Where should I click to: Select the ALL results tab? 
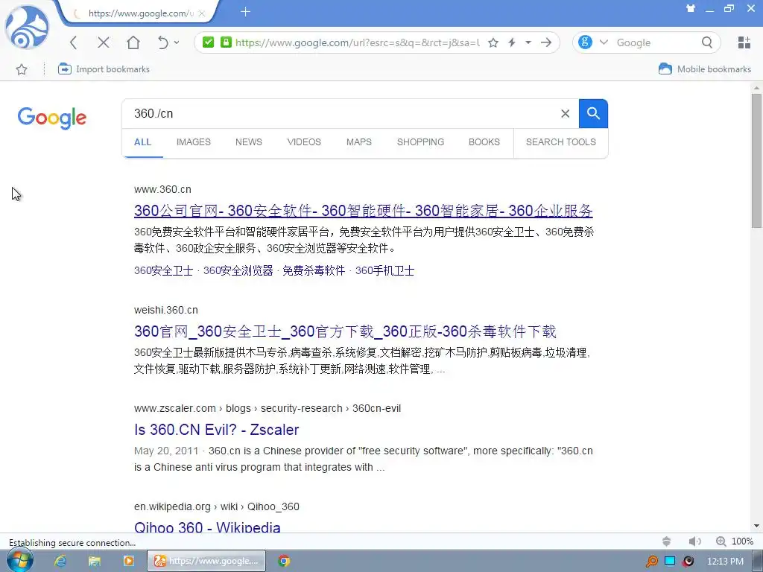(x=142, y=142)
